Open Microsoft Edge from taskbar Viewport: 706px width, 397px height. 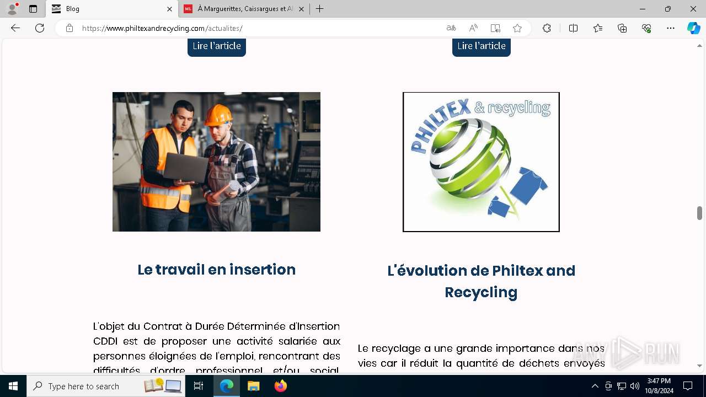(x=227, y=386)
